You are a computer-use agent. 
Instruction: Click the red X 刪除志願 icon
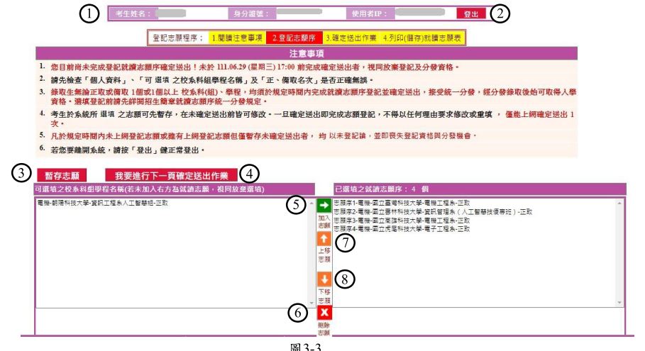(324, 313)
